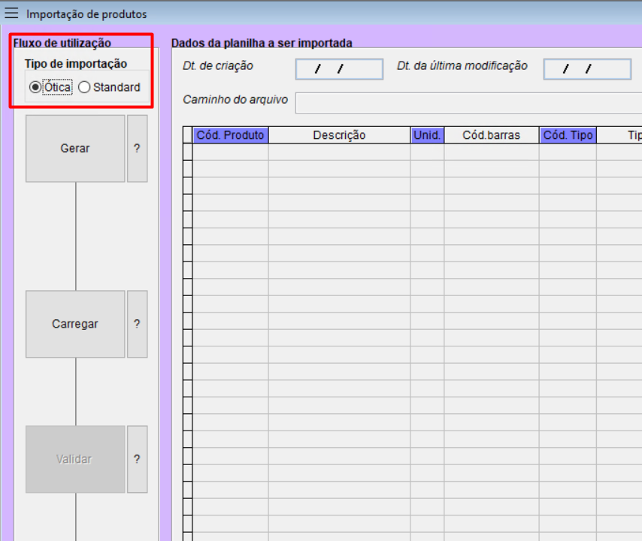Click the grid's top-left corner selector
Screen dimensions: 642x541
[188, 135]
